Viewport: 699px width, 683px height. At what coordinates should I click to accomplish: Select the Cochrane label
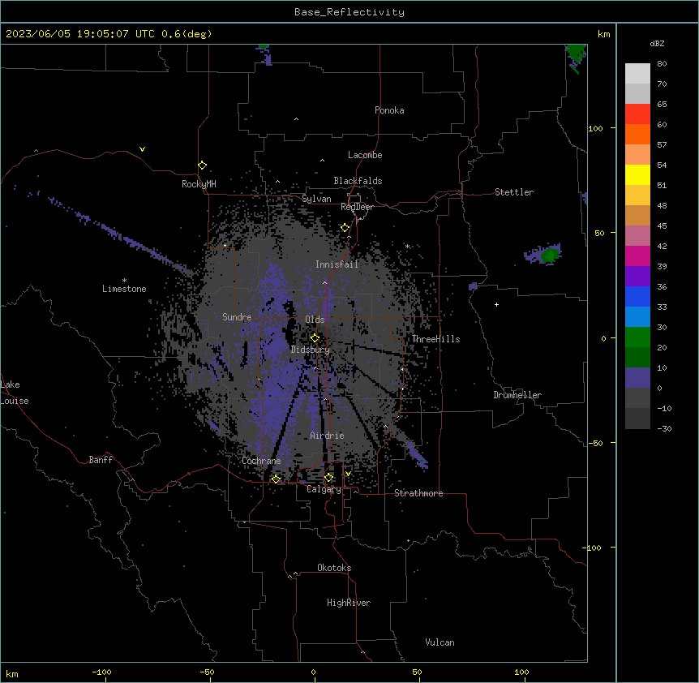[x=261, y=461]
